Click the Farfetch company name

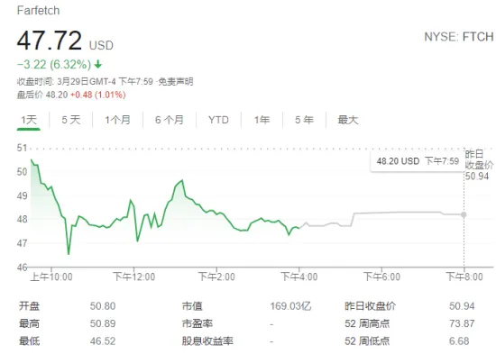[38, 11]
